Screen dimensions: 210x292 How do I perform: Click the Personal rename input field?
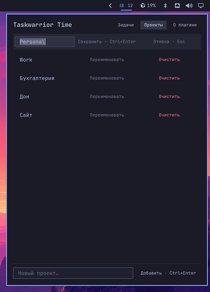[45, 41]
